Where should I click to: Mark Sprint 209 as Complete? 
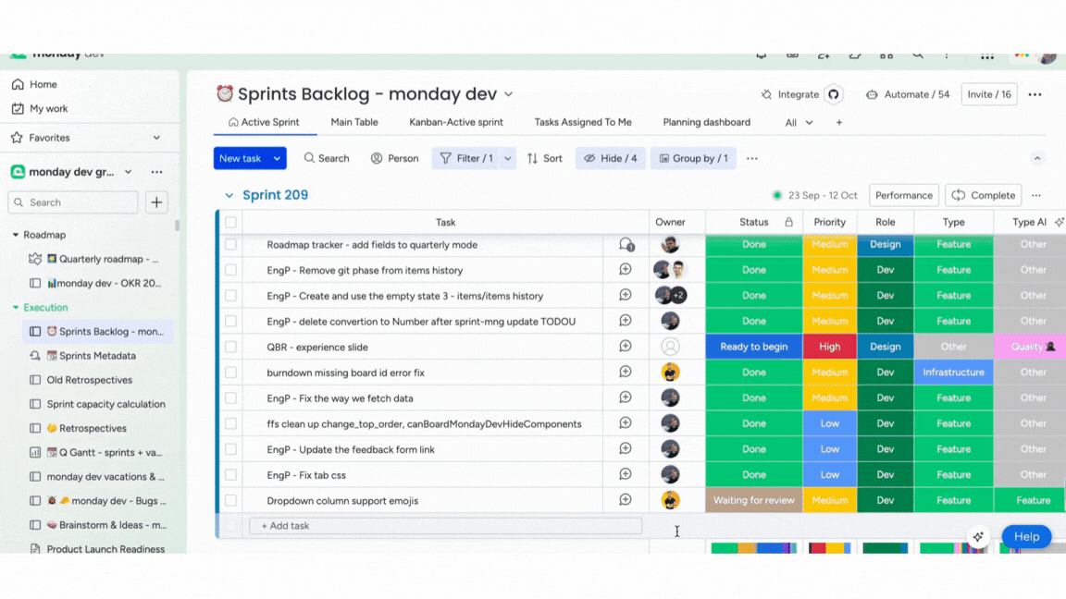click(x=983, y=196)
